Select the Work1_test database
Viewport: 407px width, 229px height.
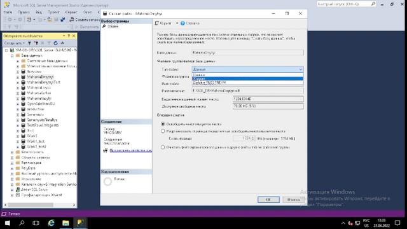click(x=36, y=141)
